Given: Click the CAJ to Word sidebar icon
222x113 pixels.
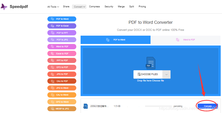Looking at the screenshot, I should point(52,95).
